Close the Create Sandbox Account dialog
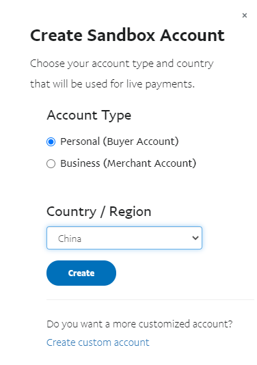The width and height of the screenshot is (257, 365). [245, 15]
